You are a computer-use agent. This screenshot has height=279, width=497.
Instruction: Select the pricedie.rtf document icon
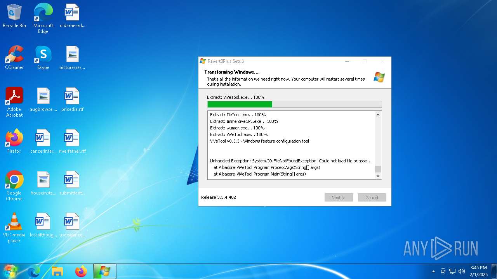[72, 100]
